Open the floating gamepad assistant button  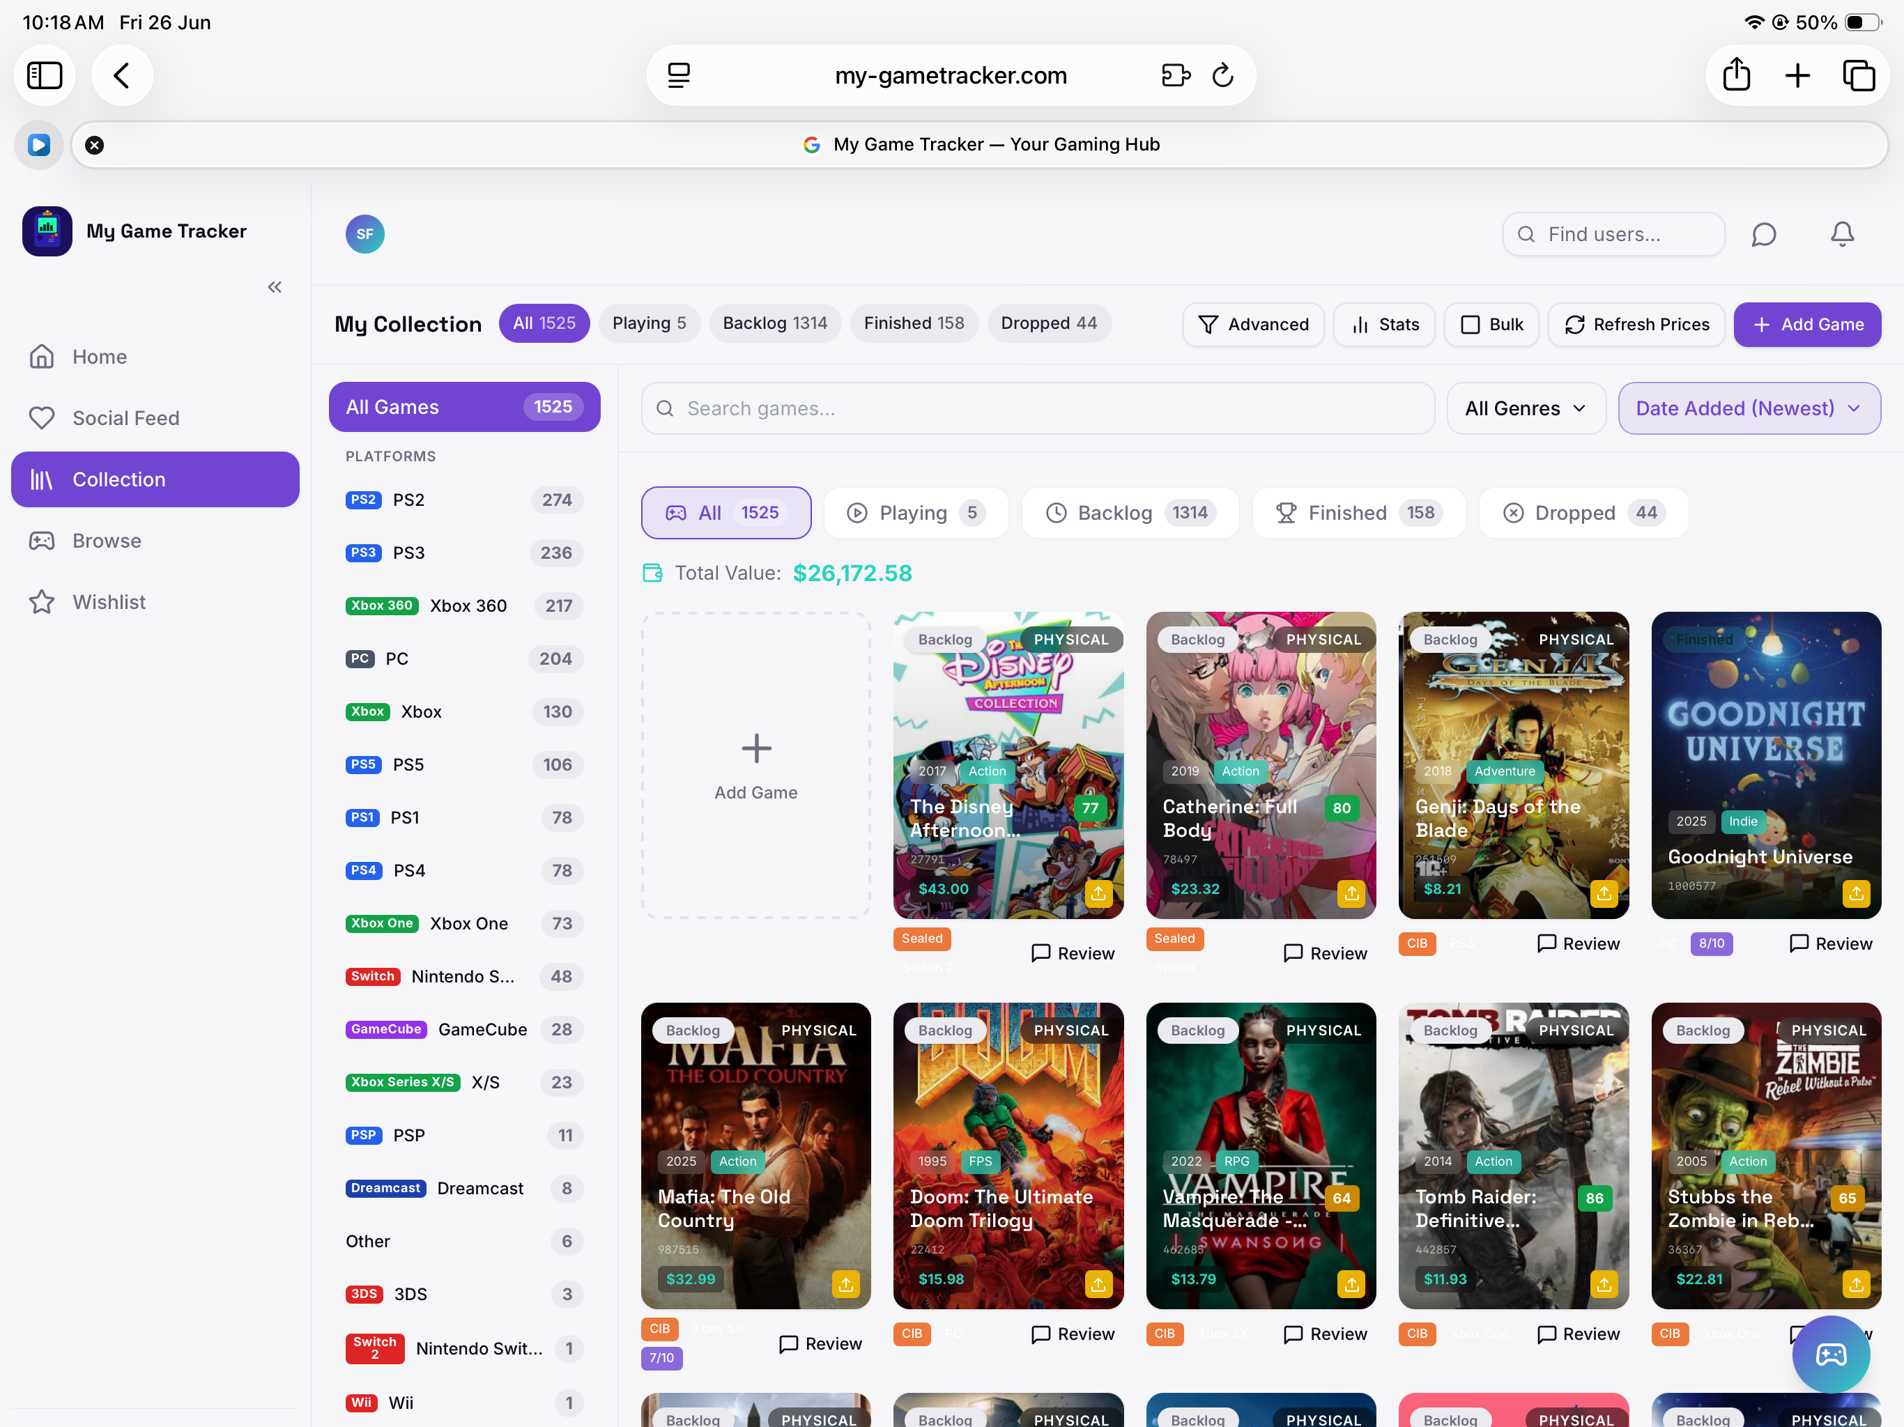[x=1831, y=1355]
